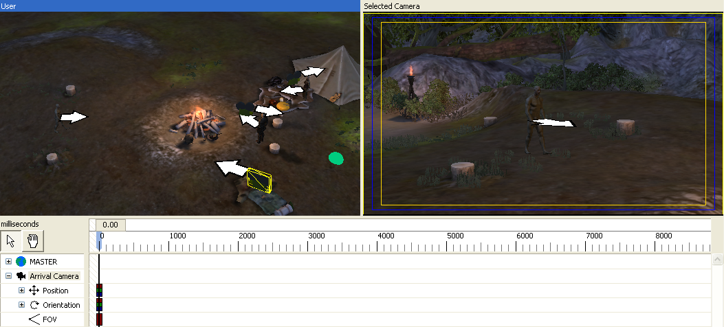This screenshot has height=327, width=724.
Task: Click the Arrival Camera track icon
Action: pyautogui.click(x=21, y=276)
